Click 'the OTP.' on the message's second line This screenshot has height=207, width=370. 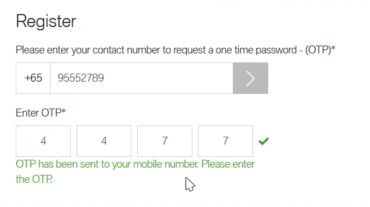[x=34, y=179]
